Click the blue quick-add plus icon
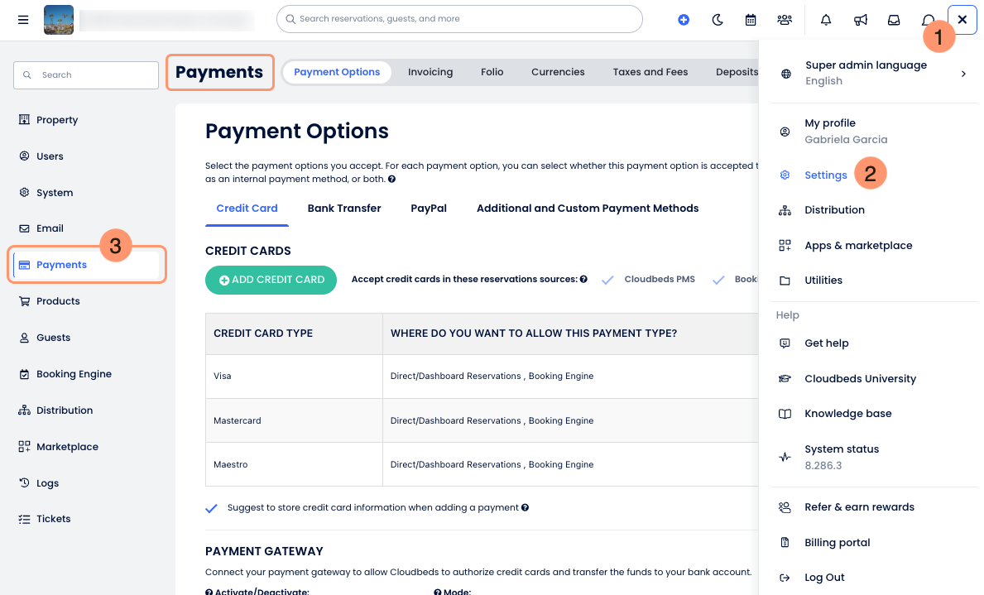The image size is (984, 595). coord(684,20)
